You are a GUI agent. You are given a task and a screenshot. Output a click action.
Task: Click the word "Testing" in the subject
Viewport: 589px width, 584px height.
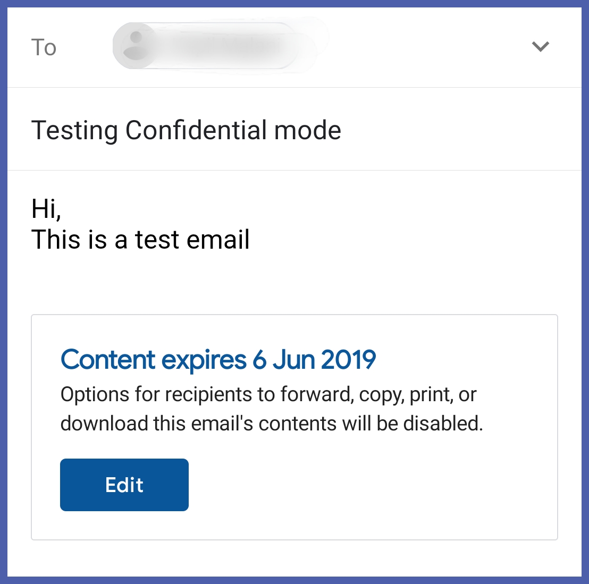(x=74, y=130)
